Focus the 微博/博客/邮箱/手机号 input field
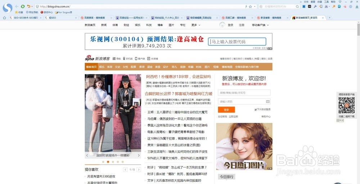The height and width of the screenshot is (184, 360). tap(244, 93)
